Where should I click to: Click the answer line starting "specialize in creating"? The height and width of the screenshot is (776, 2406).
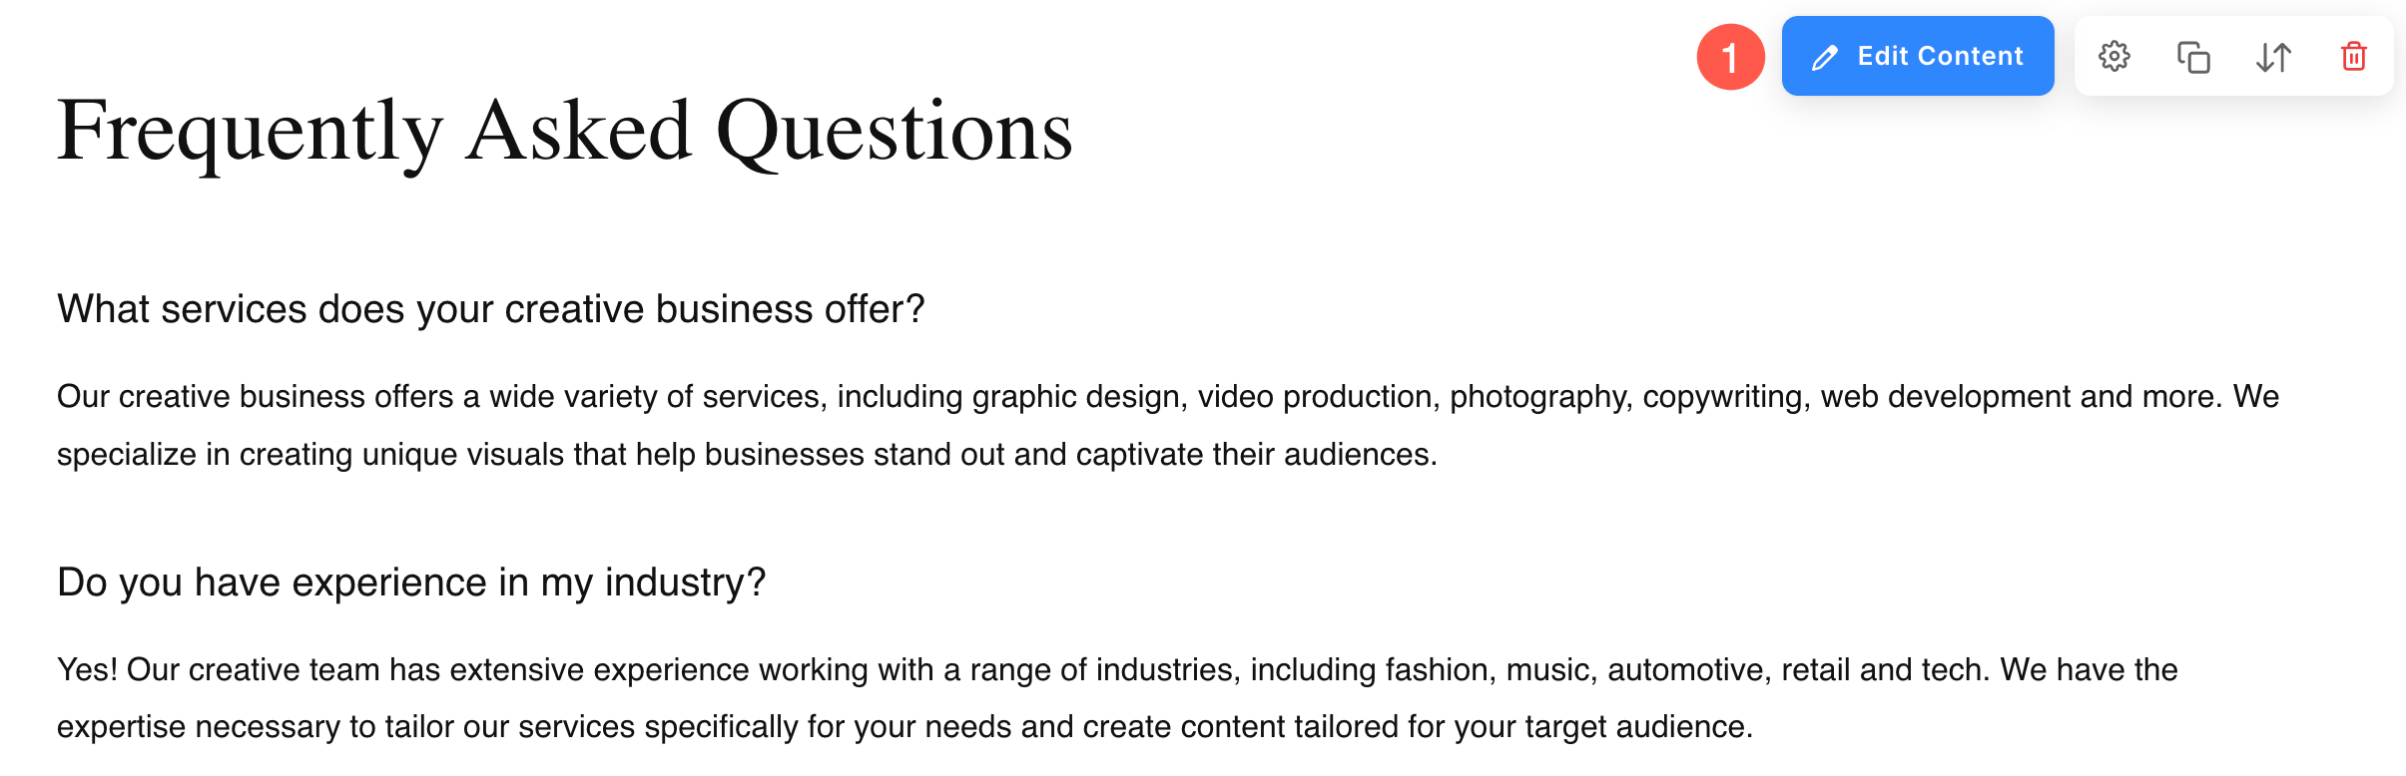click(x=746, y=455)
